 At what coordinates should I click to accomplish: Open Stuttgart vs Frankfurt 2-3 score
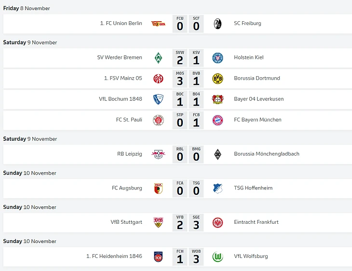pyautogui.click(x=188, y=222)
